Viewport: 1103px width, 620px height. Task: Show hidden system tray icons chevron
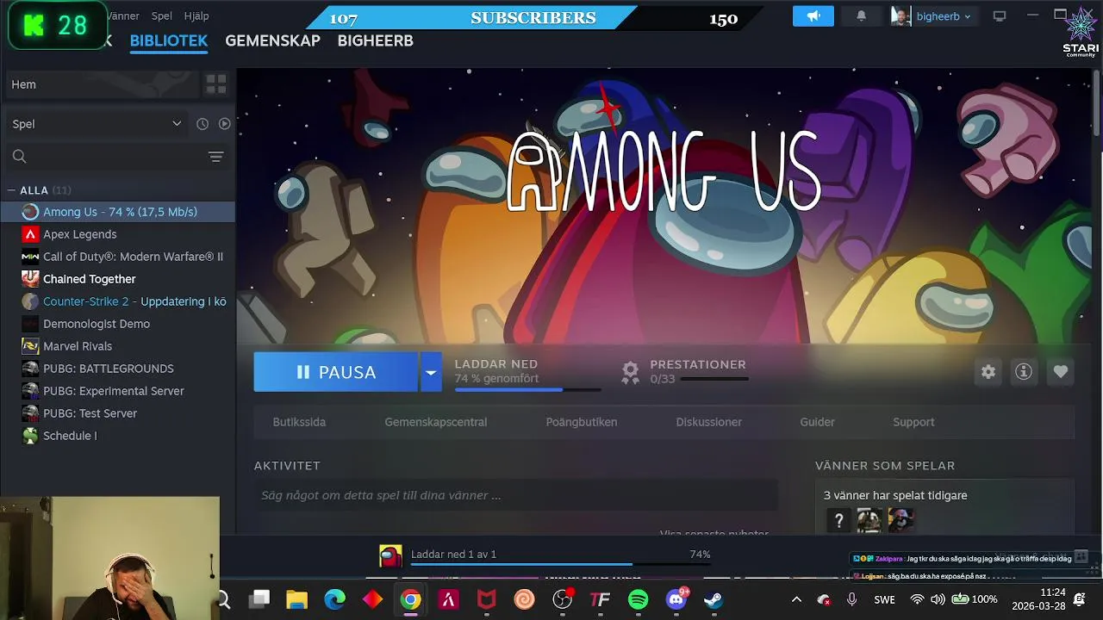pos(796,599)
